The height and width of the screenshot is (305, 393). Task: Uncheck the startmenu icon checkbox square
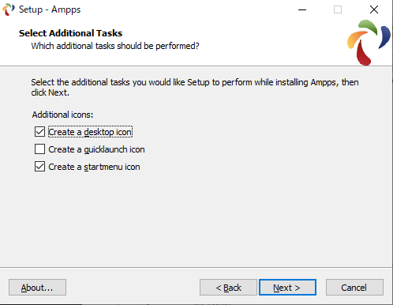point(39,167)
